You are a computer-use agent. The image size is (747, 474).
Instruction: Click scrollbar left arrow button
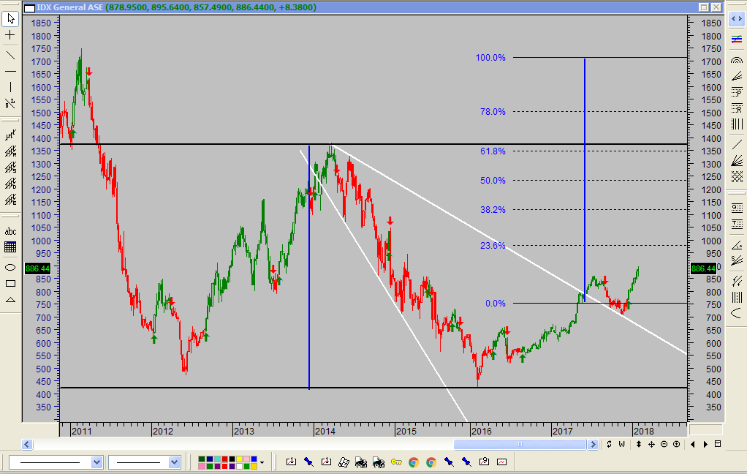coord(27,445)
